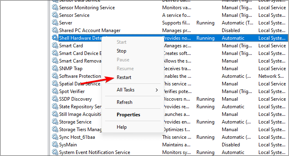Select the Sensor Service entry
Viewport: 289px width, 156px height.
pyautogui.click(x=74, y=15)
